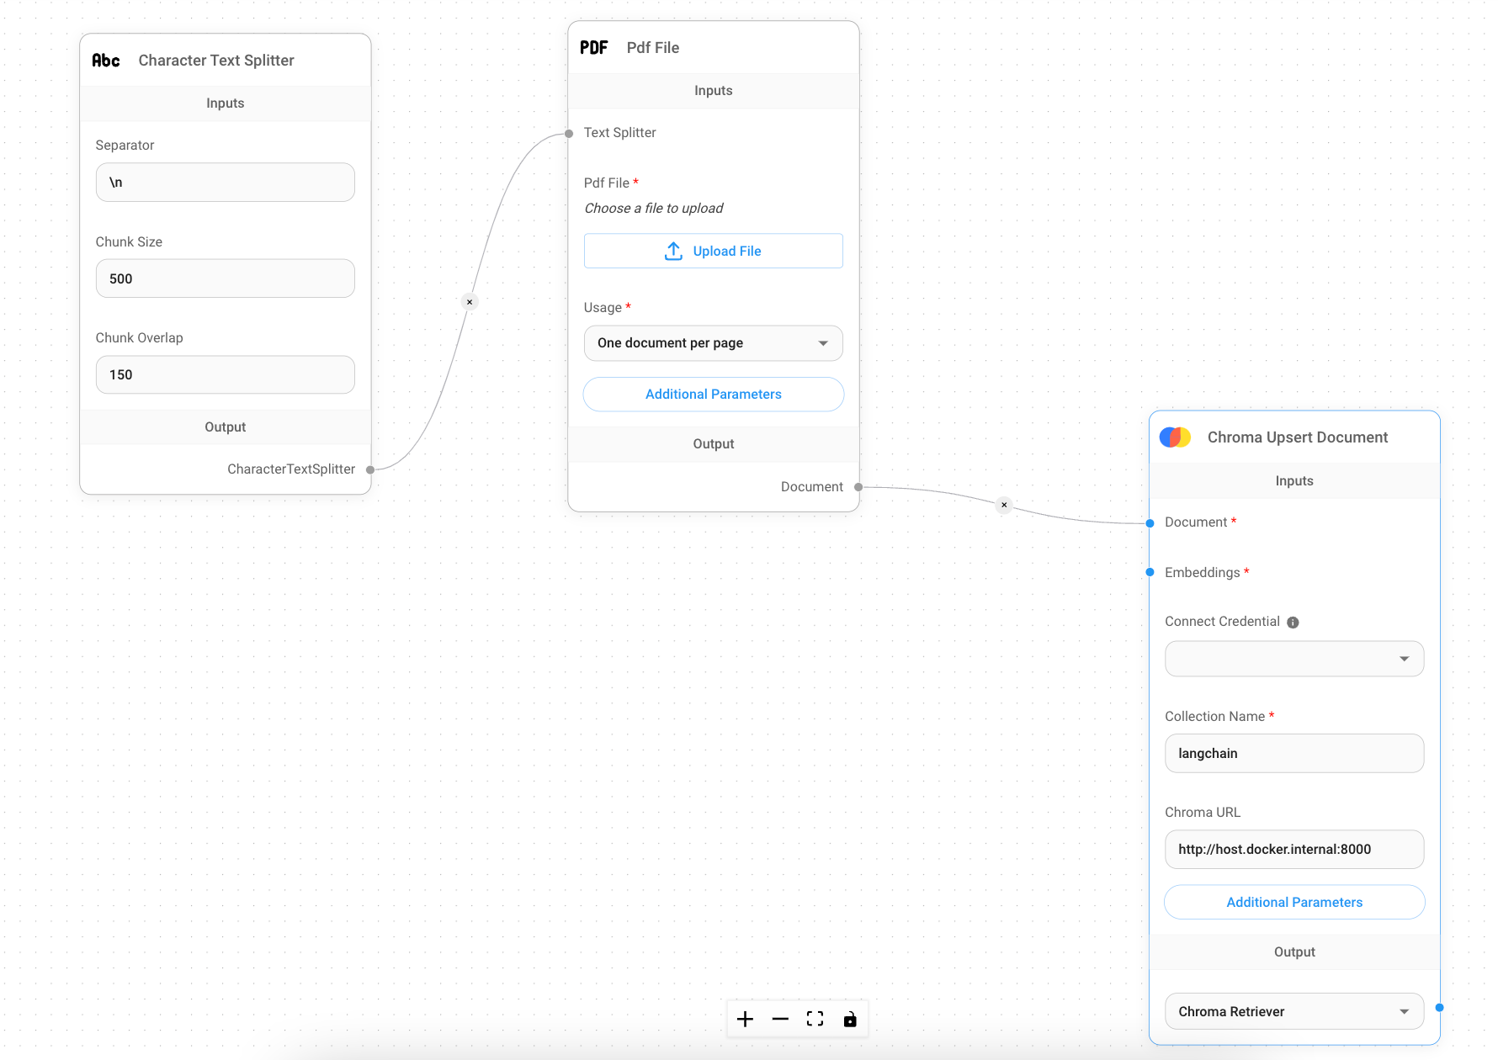Click the Collection Name field
The height and width of the screenshot is (1060, 1498).
1294,754
